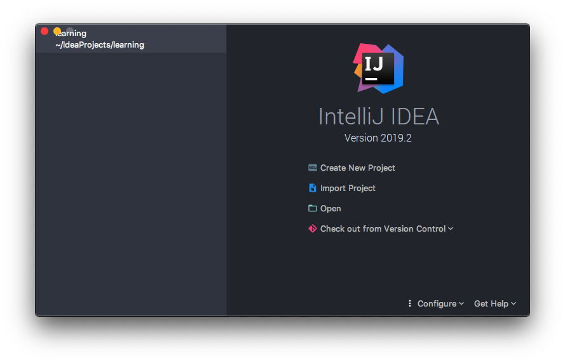Image resolution: width=565 pixels, height=363 pixels.
Task: Click the Version 2019.2 text
Action: 378,138
